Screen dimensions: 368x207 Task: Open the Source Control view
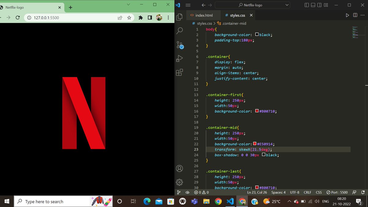coord(180,45)
